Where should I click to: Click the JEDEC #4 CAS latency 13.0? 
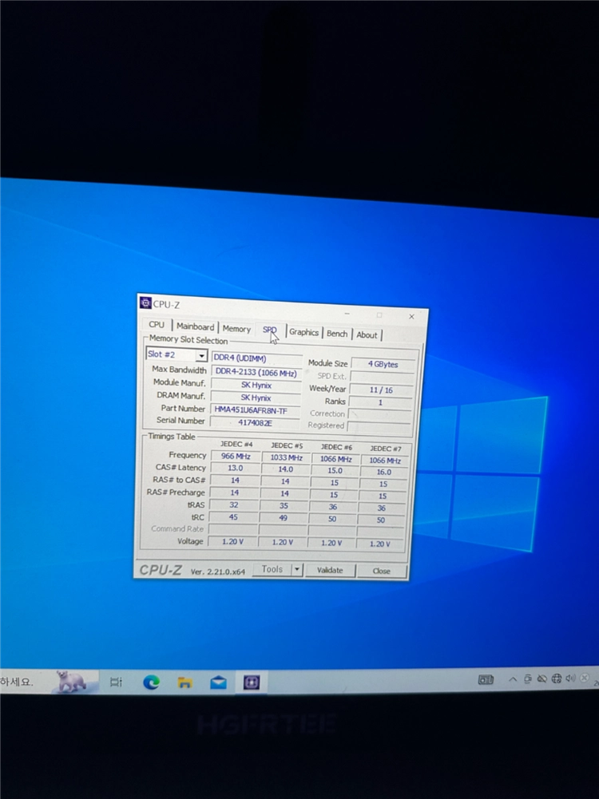click(x=235, y=468)
